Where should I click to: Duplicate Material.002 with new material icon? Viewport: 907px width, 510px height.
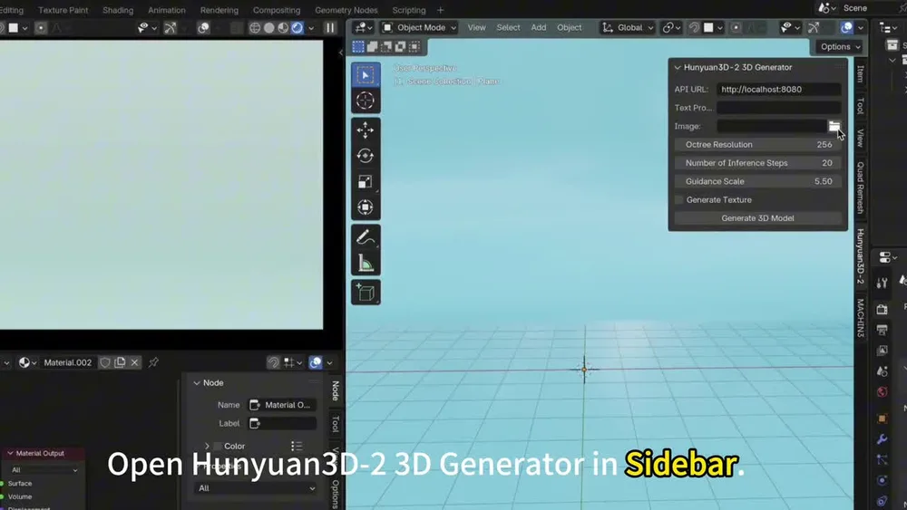click(x=120, y=362)
